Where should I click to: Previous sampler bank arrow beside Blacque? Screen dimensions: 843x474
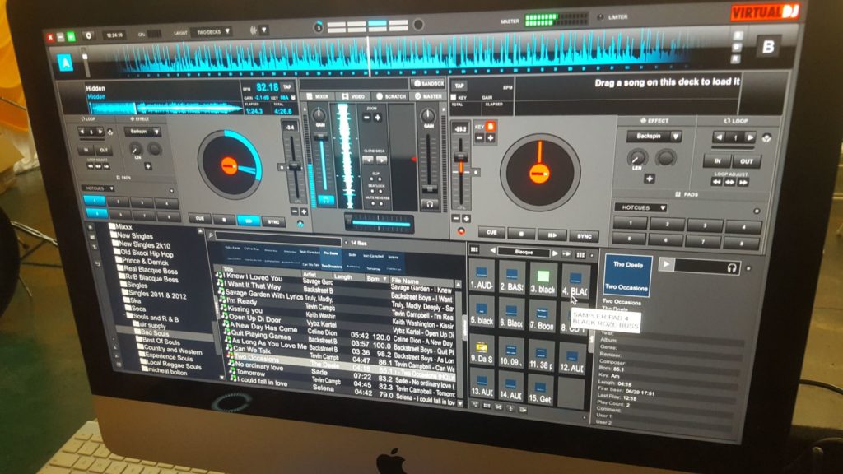pos(492,250)
